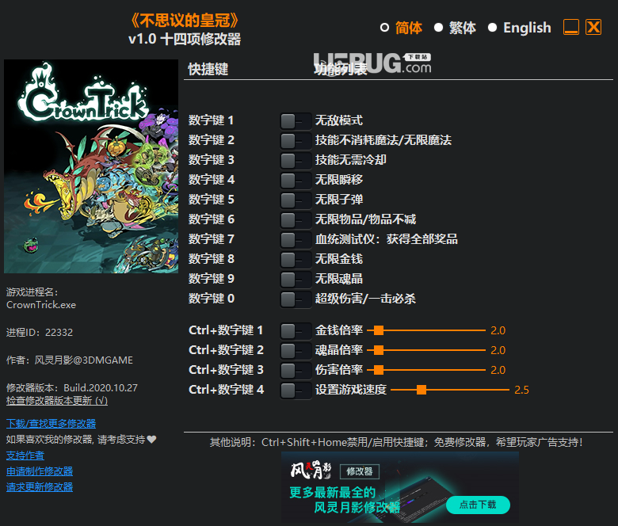Toggle 血统测试仪：获得全部奖品 switch
Viewport: 618px width, 526px height.
(x=296, y=239)
